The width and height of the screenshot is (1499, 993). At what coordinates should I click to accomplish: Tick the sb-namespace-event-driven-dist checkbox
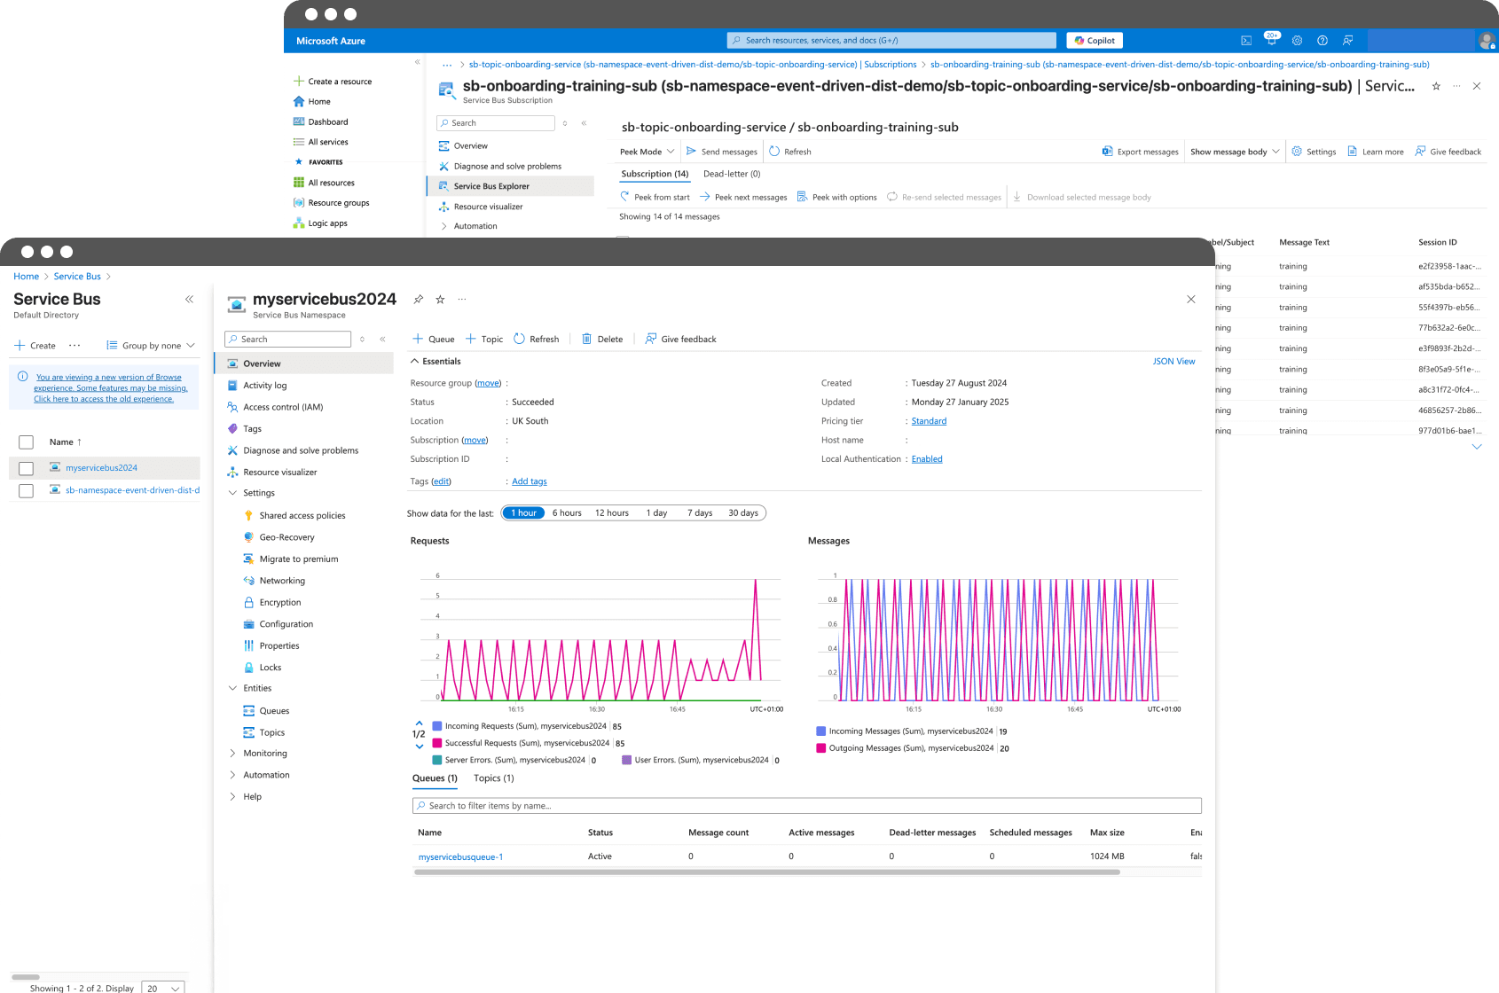click(26, 490)
